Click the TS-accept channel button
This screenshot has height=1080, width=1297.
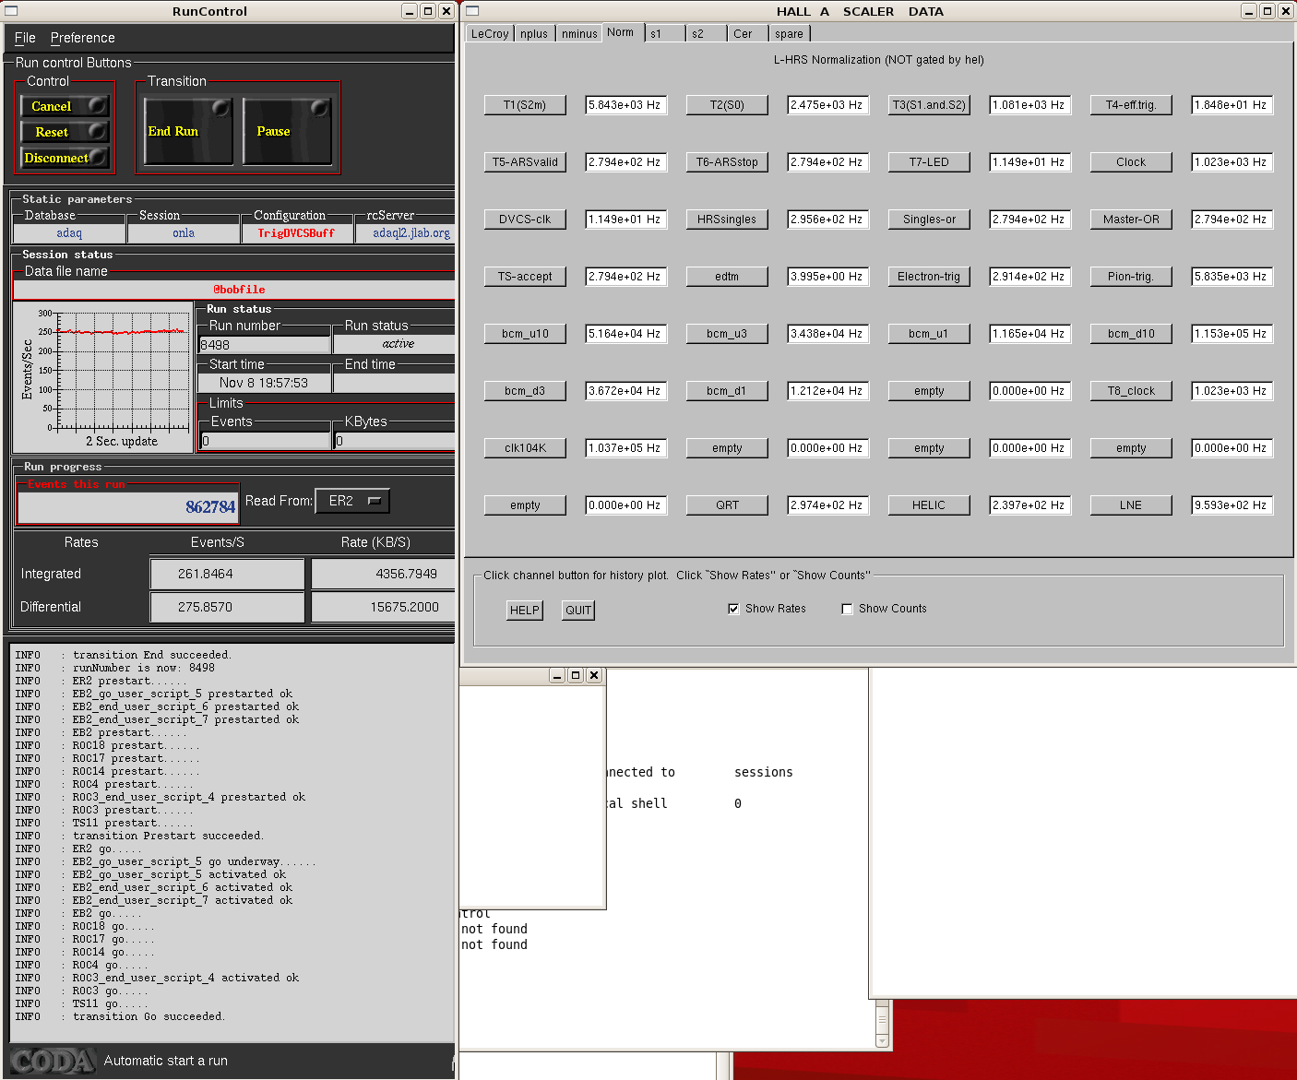(525, 277)
